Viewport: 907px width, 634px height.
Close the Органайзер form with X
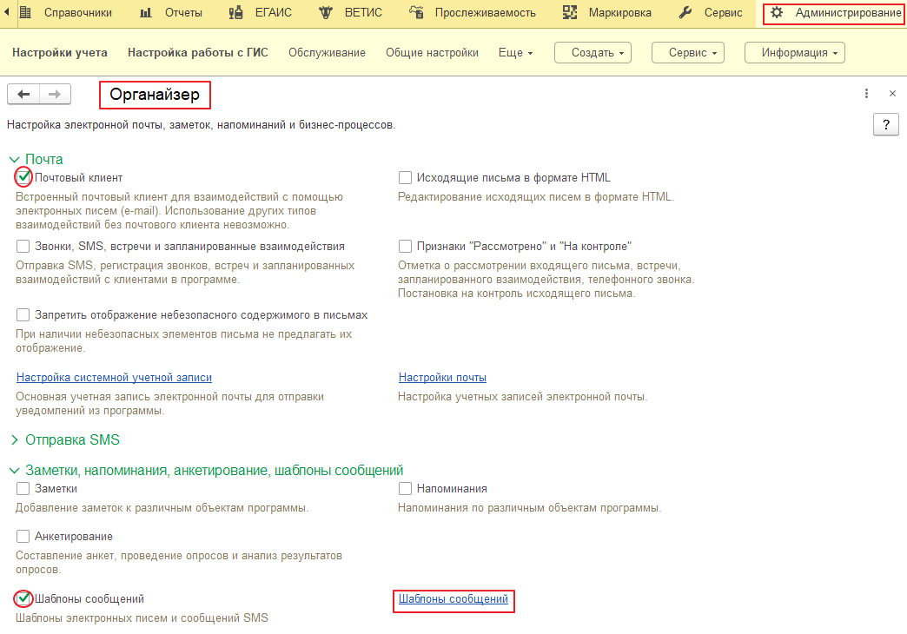[x=892, y=94]
